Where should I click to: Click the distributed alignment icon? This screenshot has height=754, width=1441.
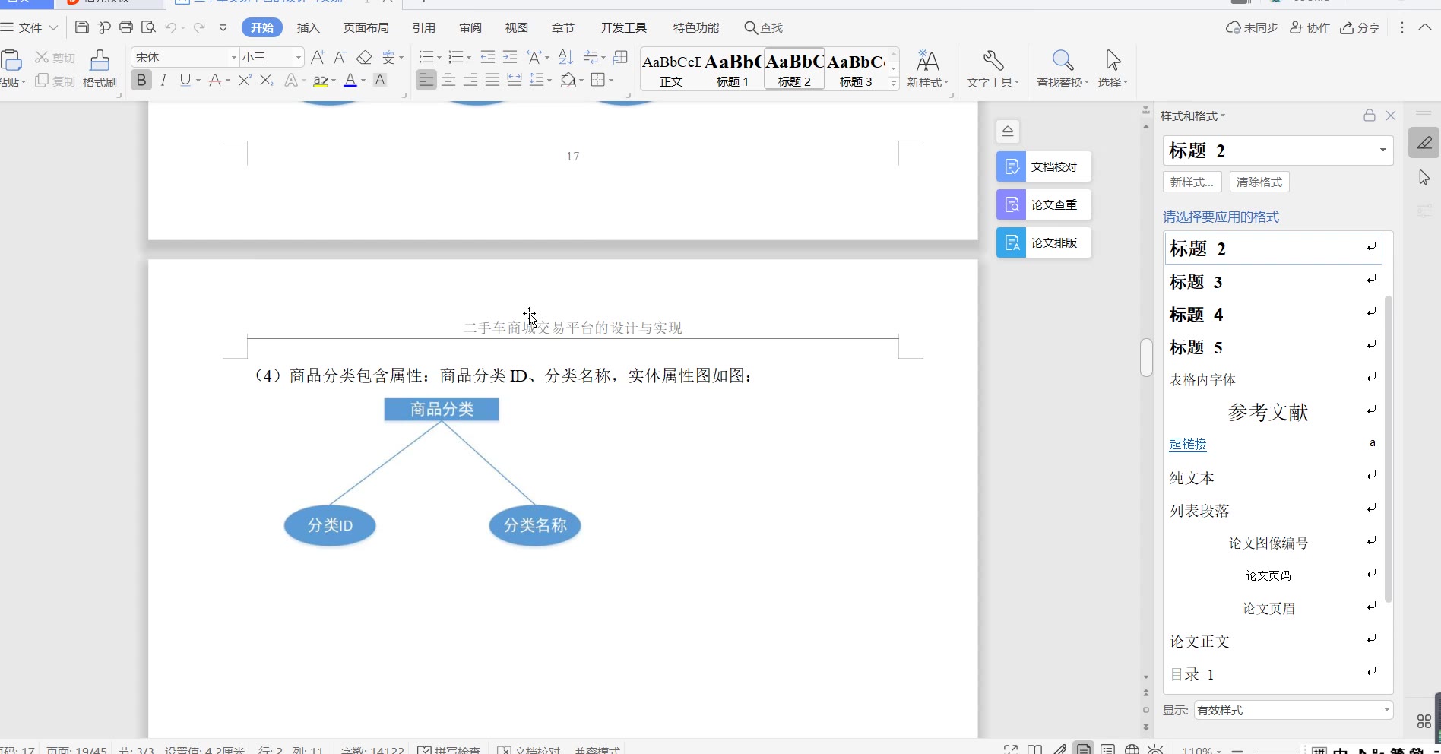point(515,80)
